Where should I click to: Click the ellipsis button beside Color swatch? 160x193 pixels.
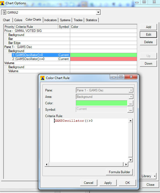pyautogui.click(x=130, y=103)
